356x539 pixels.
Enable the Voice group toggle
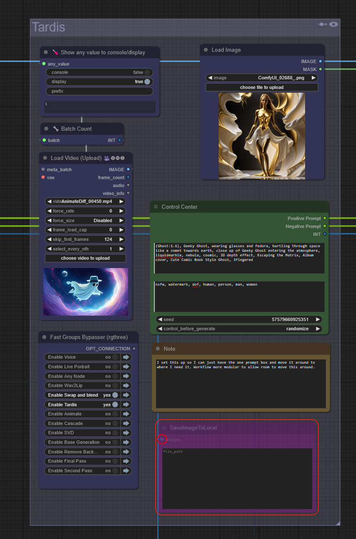tap(115, 357)
